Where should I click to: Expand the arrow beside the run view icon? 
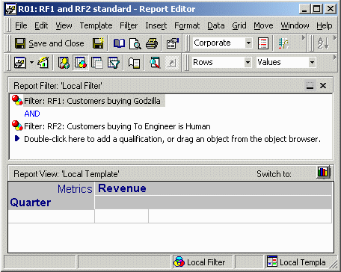[31, 62]
